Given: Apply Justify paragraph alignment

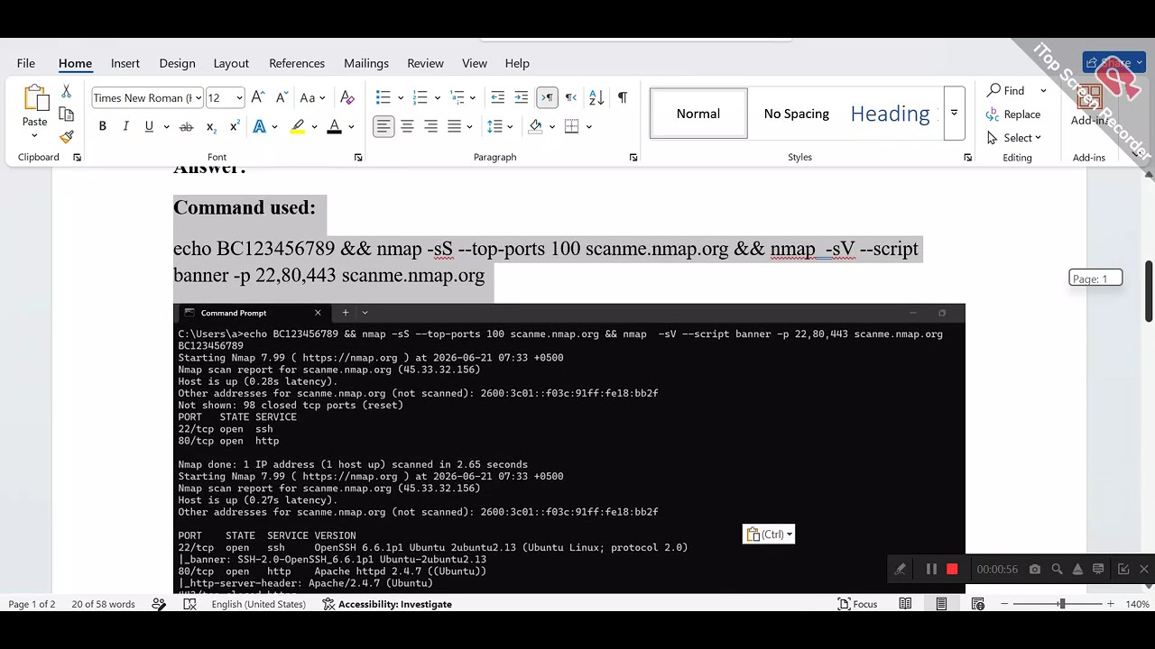Looking at the screenshot, I should (x=454, y=126).
